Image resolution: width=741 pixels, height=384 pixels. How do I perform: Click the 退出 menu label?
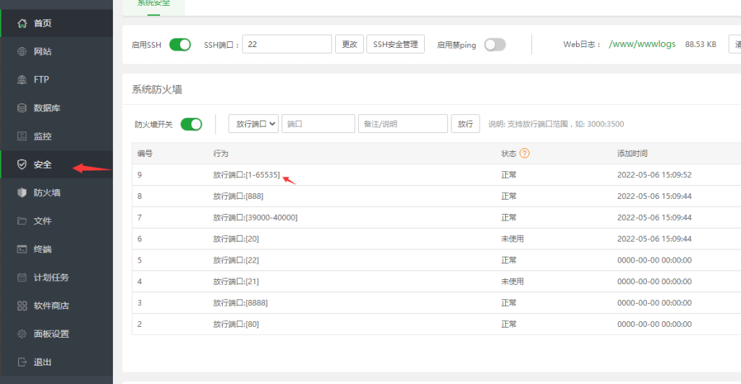tap(43, 362)
